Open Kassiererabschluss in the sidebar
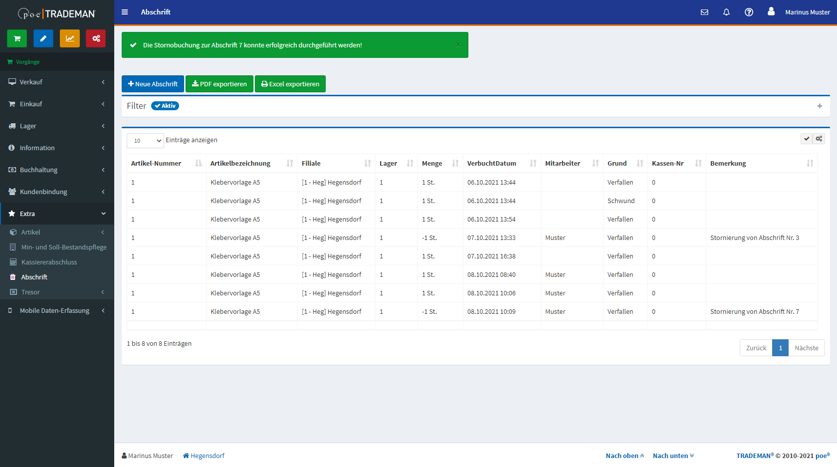 click(x=49, y=262)
